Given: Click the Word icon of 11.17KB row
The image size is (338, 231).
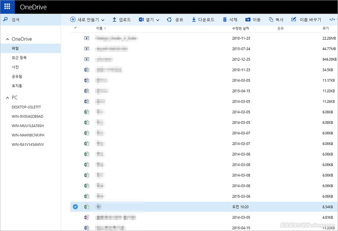Looking at the screenshot, I should click(87, 80).
